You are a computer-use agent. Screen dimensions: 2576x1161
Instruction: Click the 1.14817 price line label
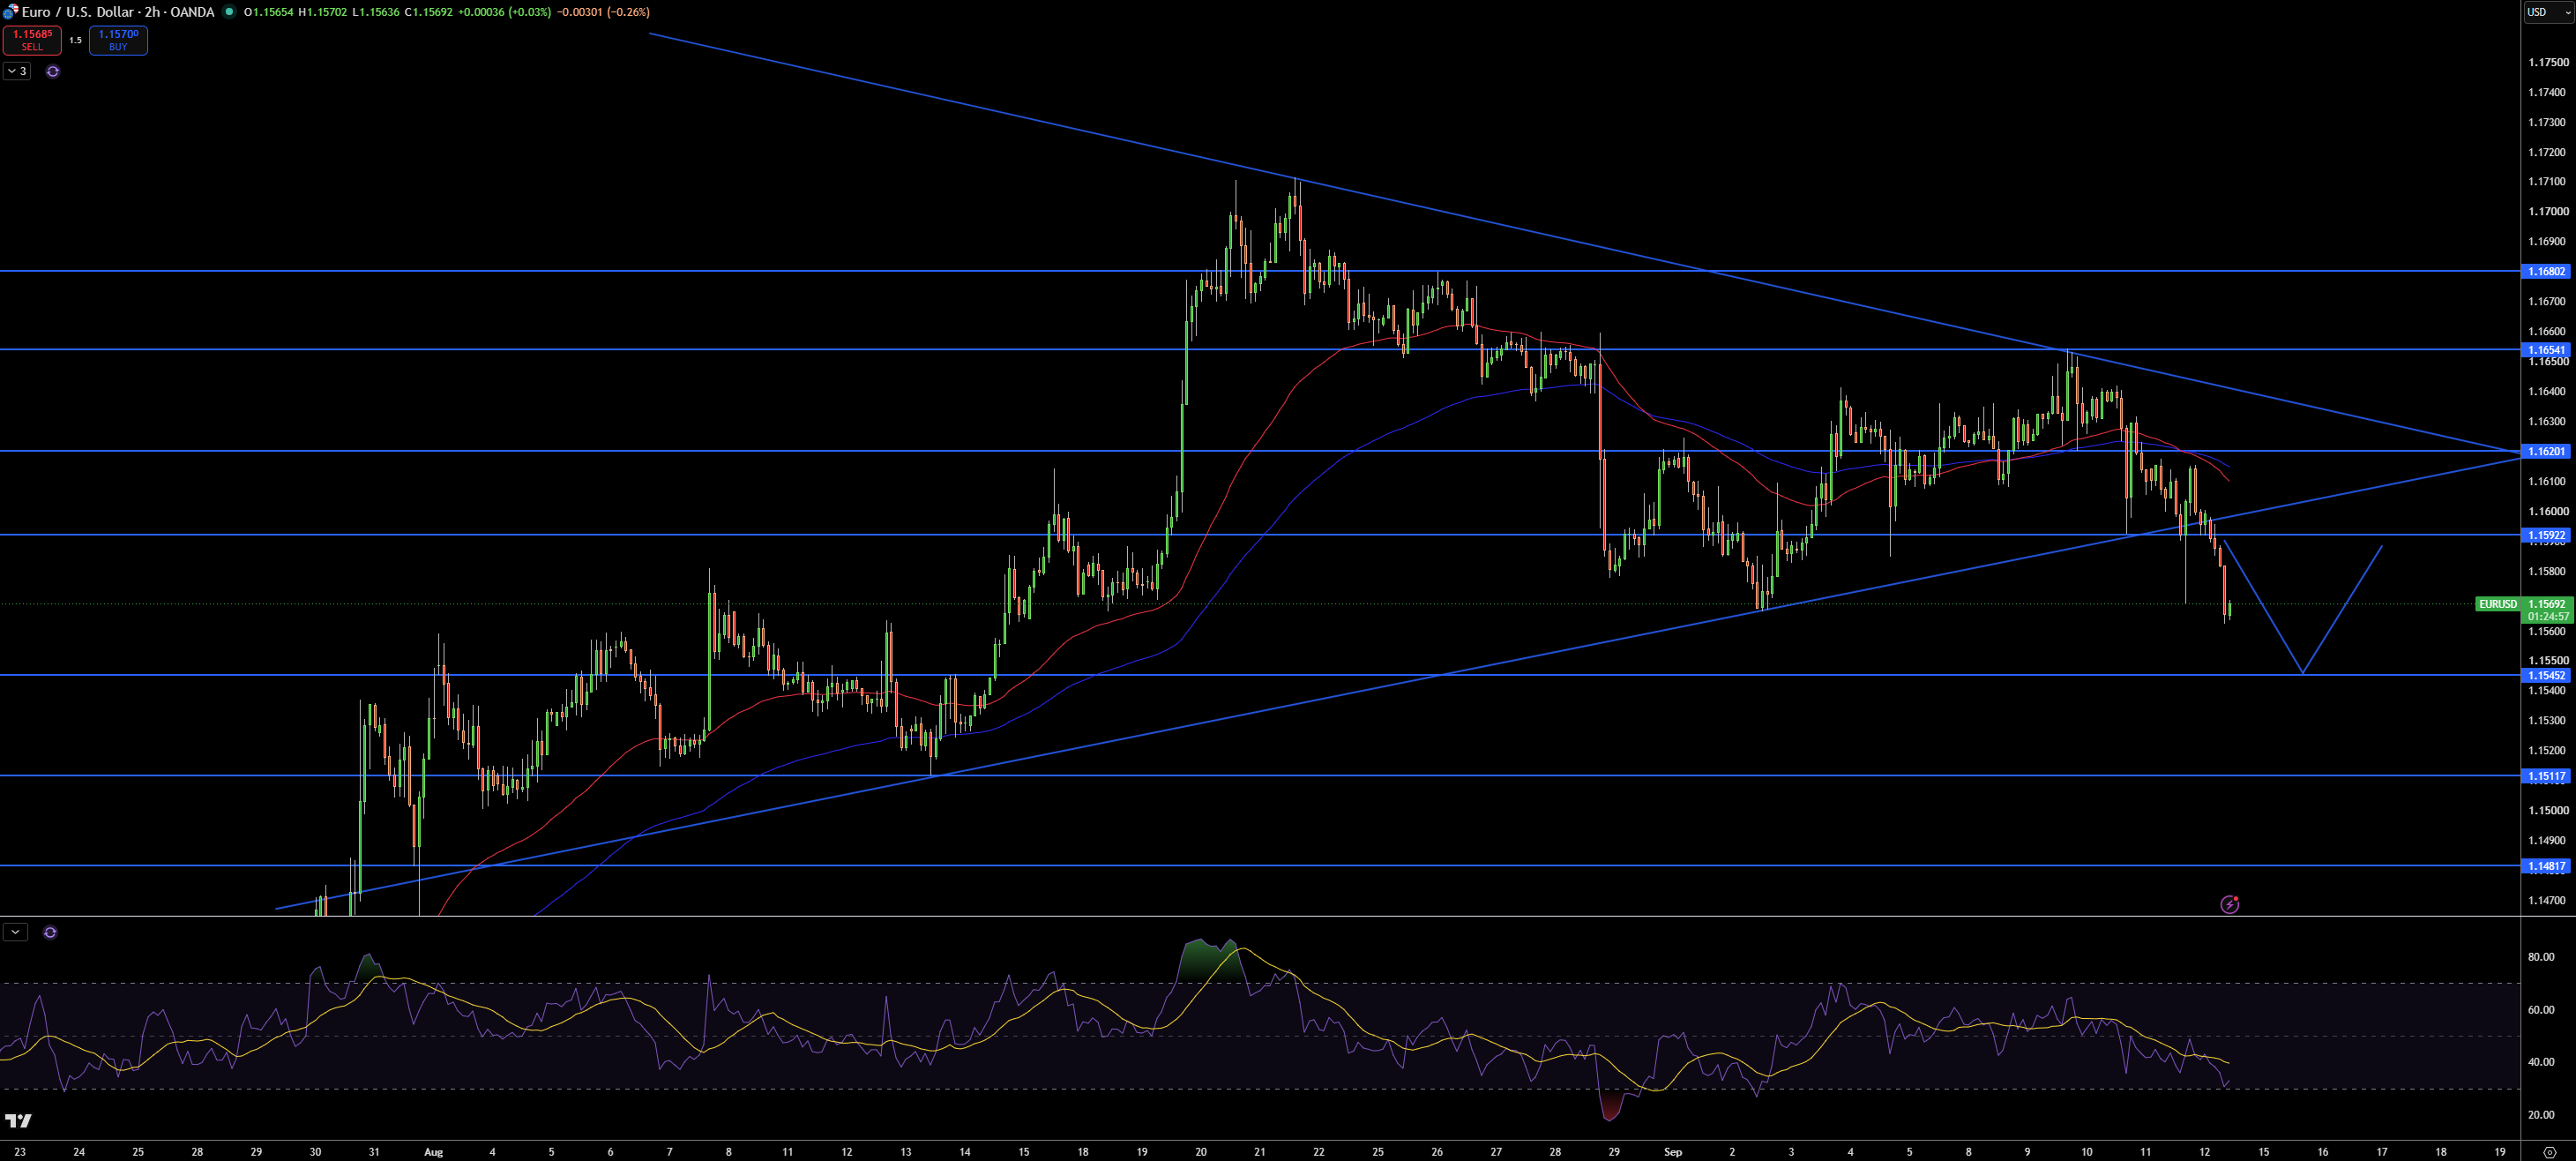(x=2546, y=866)
